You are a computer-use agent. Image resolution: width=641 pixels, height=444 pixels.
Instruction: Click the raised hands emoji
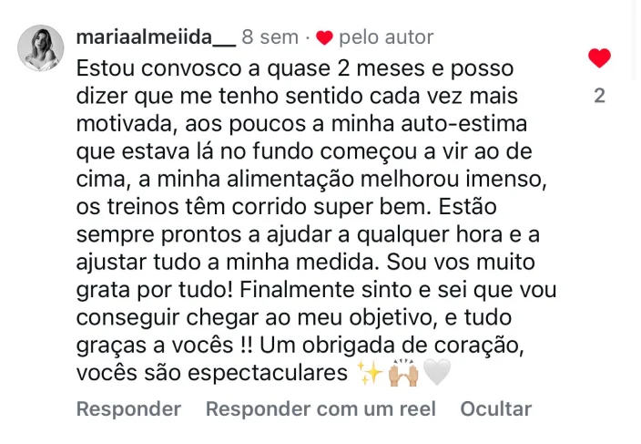[x=402, y=373]
